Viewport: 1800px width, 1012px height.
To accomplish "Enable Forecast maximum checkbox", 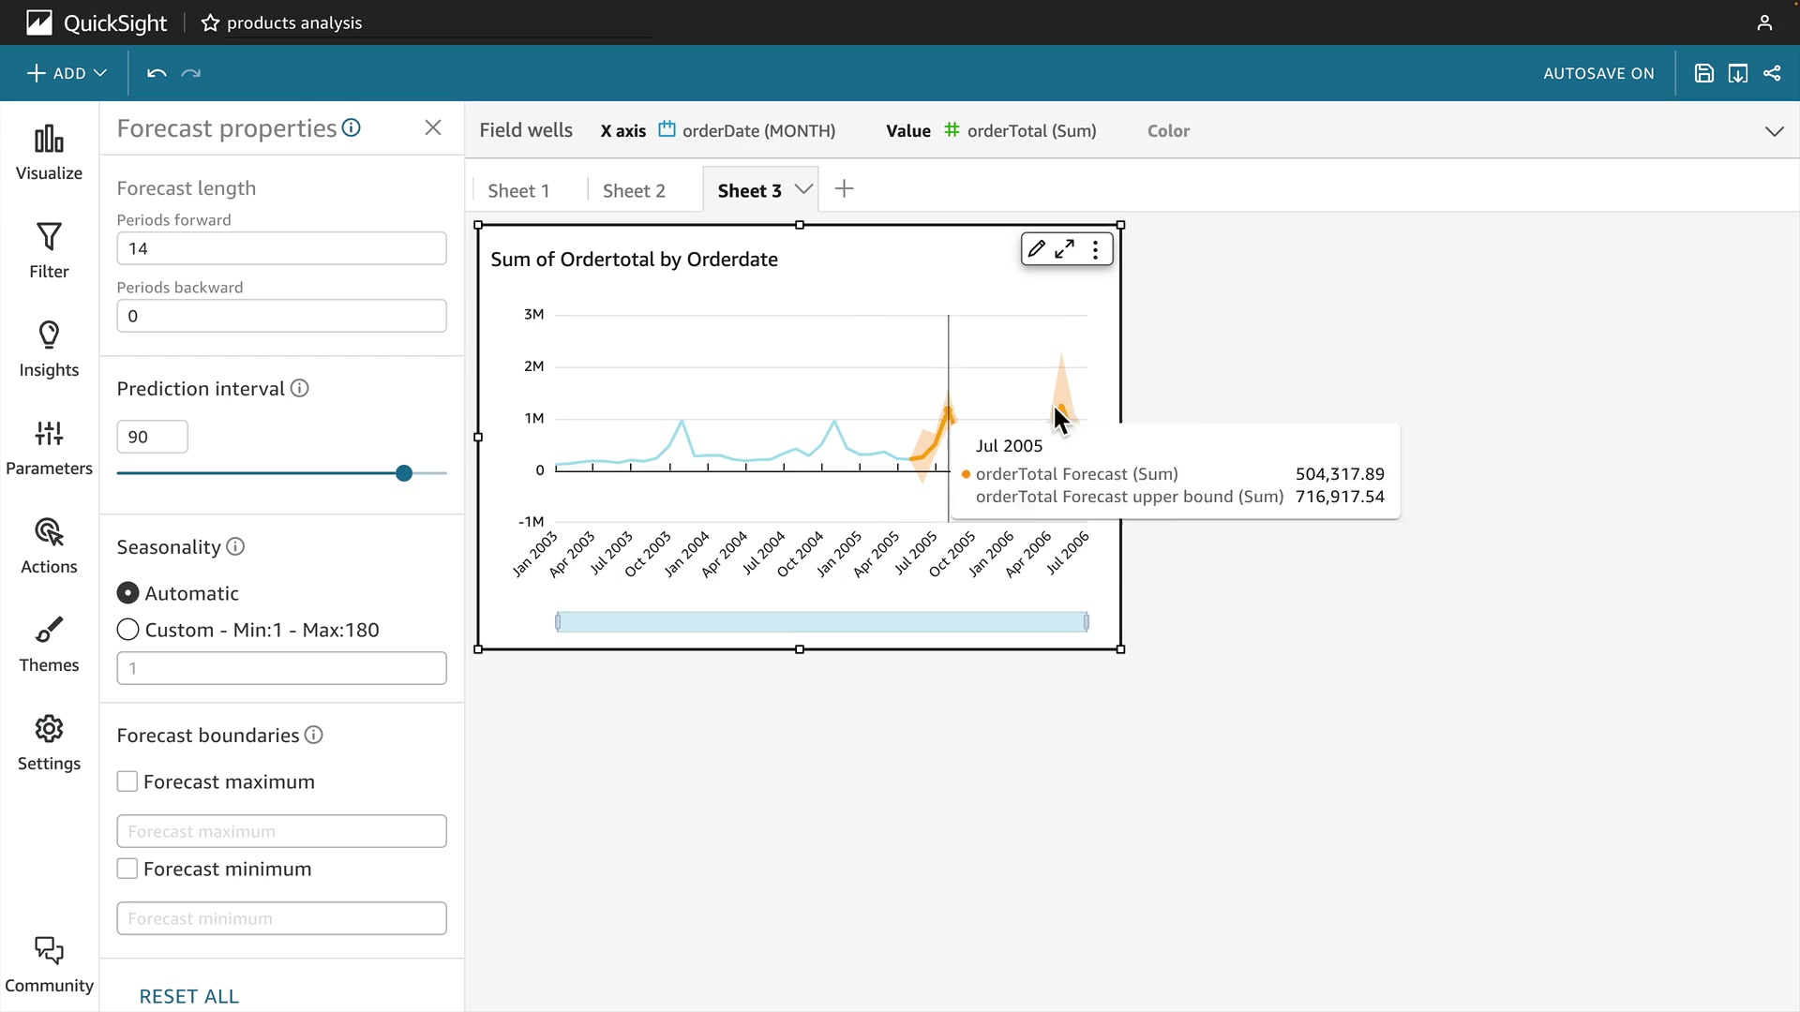I will [x=127, y=781].
